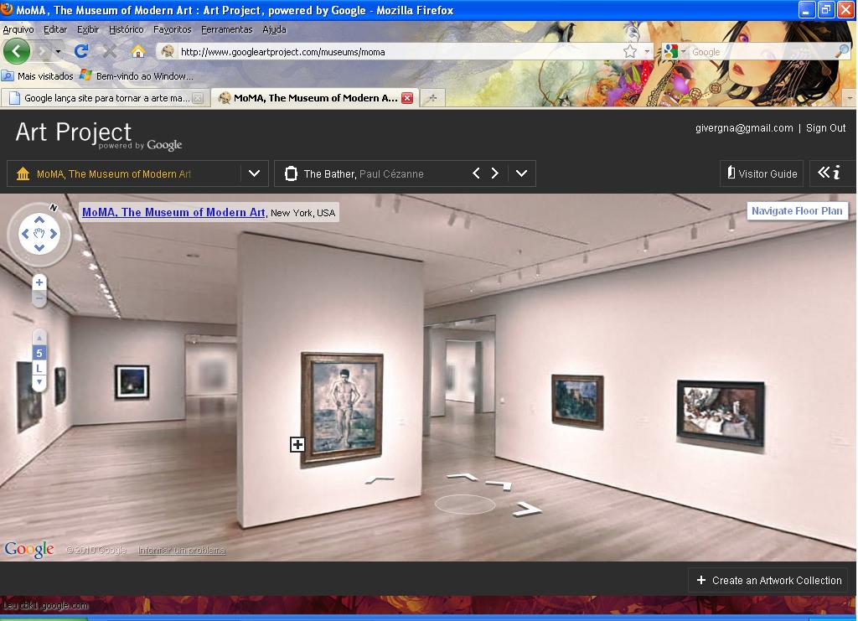Select floor 5 in floor selector

[39, 353]
